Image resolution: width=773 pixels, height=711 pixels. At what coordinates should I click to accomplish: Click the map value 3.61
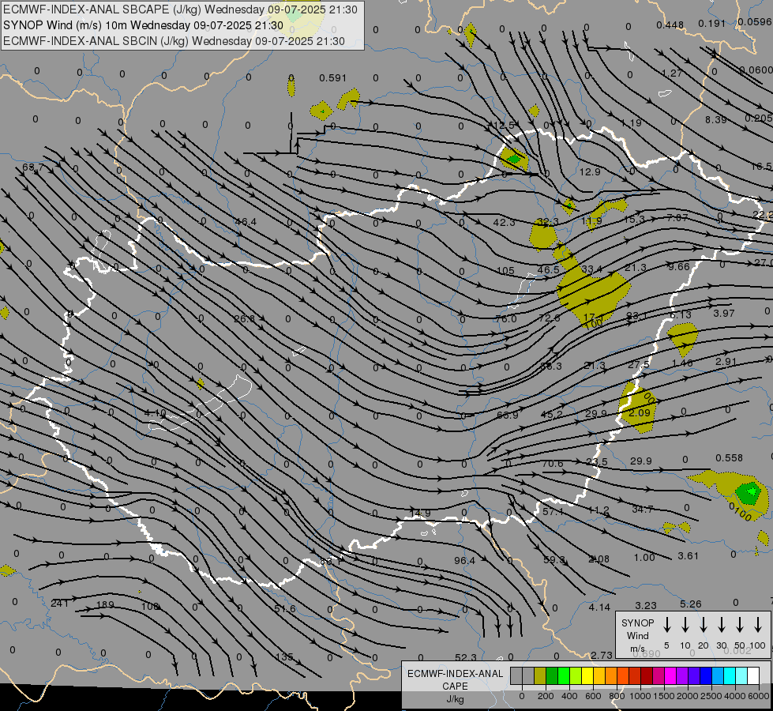click(x=689, y=555)
